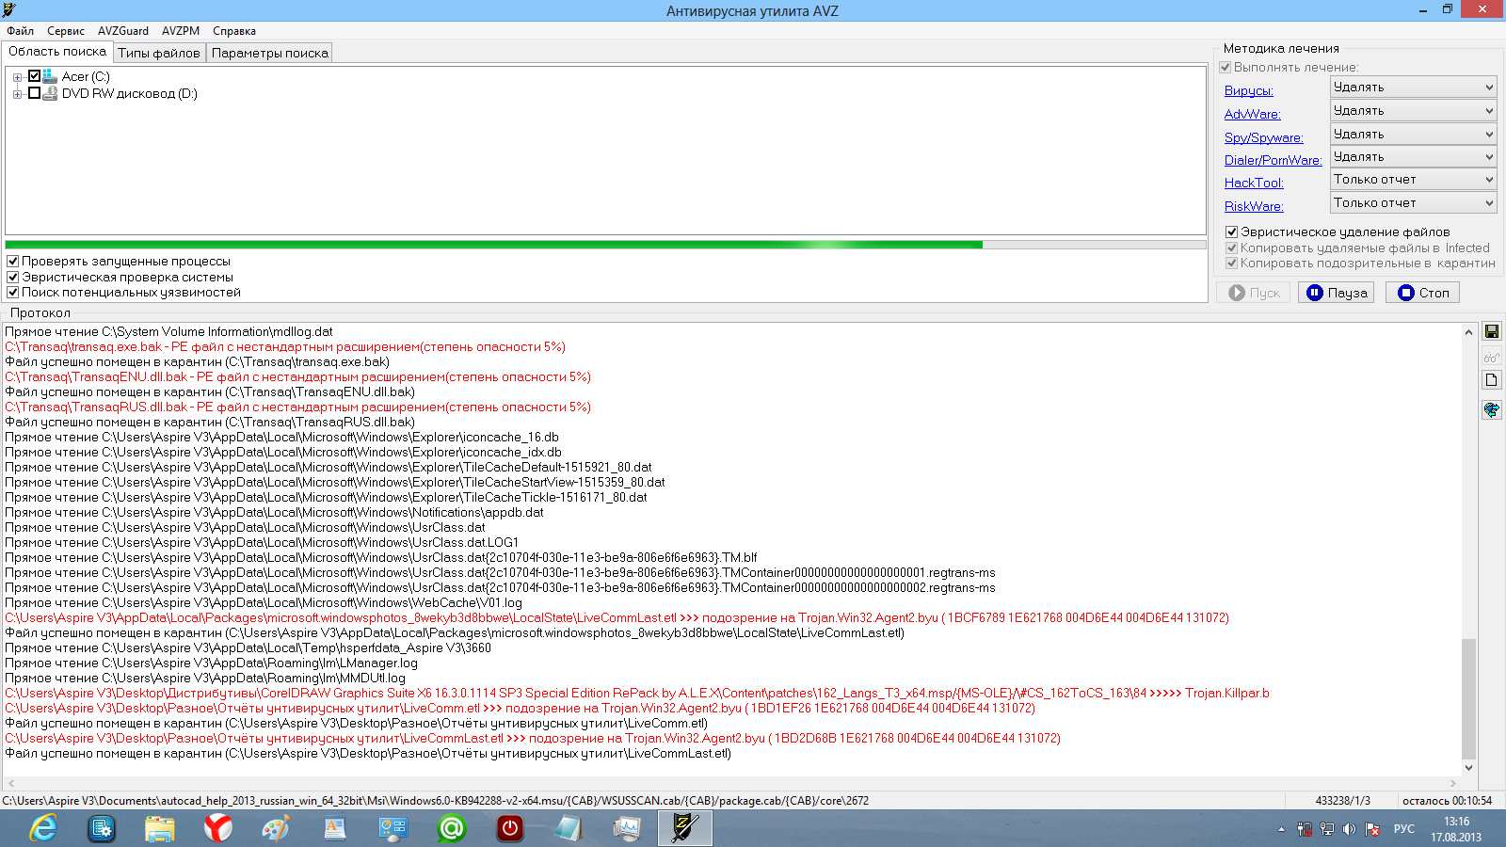Click the AVZ sword-and-shield icon in title bar
The width and height of the screenshot is (1506, 847).
[9, 9]
